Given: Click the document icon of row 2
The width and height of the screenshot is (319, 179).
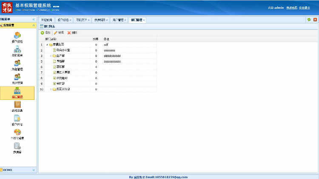Looking at the screenshot, I should click(54, 50).
